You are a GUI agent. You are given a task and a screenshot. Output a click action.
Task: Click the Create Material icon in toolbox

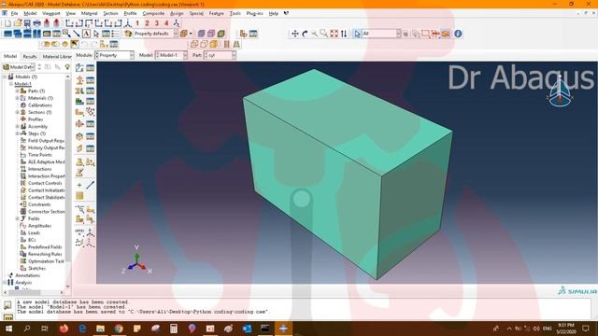tap(79, 68)
